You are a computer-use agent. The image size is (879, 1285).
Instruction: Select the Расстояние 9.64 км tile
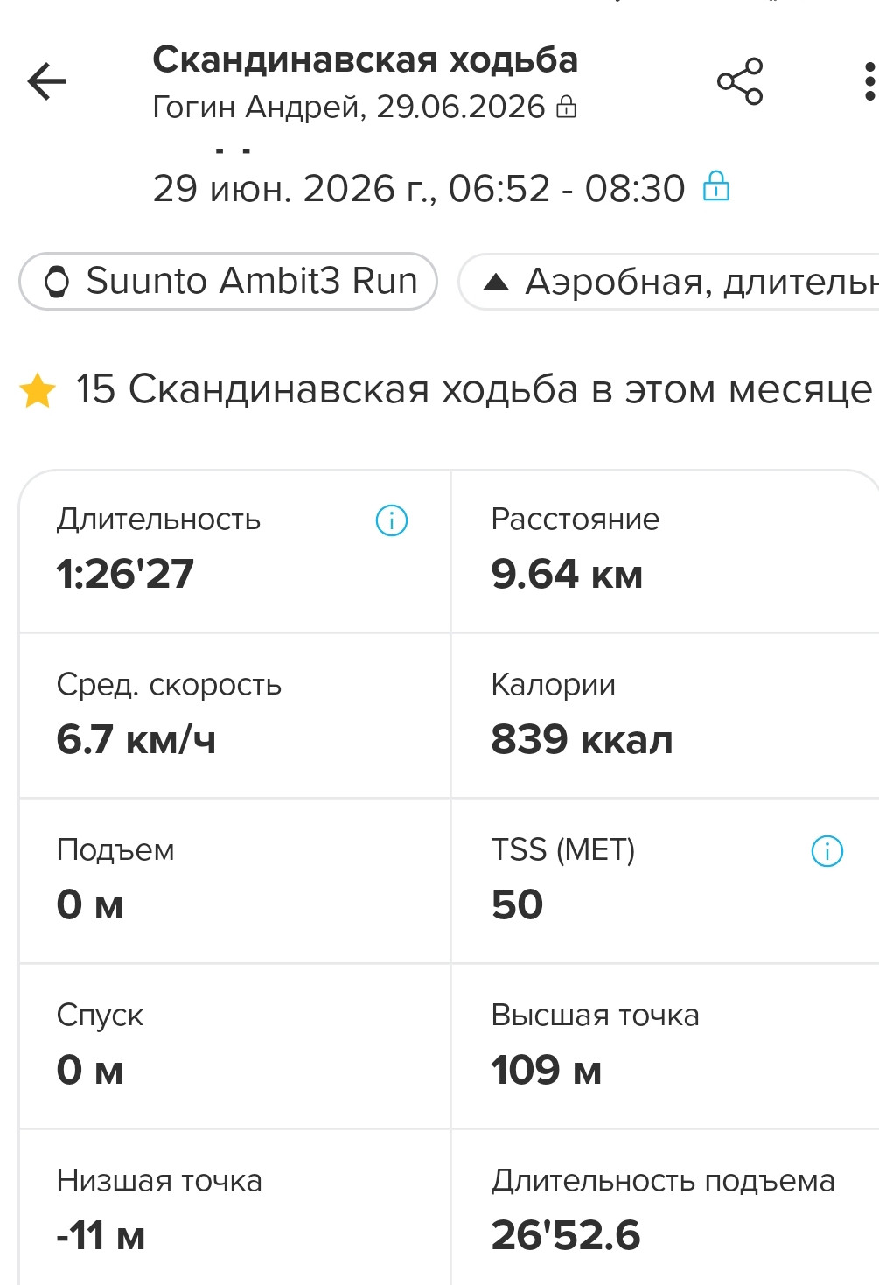point(665,551)
